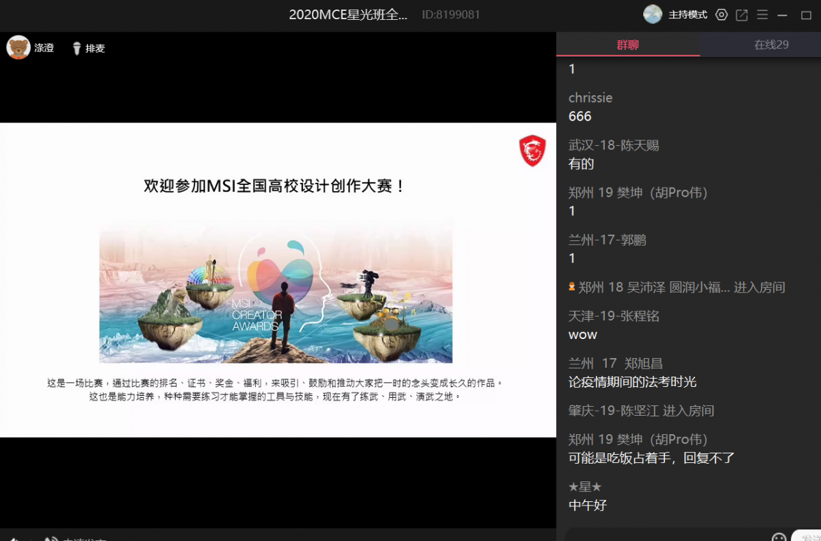Screen dimensions: 821x541
Task: Click the host name 涤澄
Action: [x=44, y=48]
